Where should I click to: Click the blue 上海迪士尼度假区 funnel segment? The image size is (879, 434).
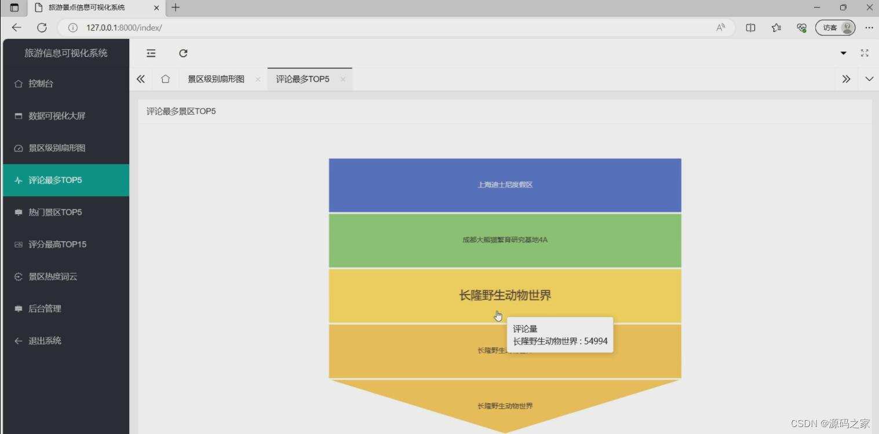505,185
